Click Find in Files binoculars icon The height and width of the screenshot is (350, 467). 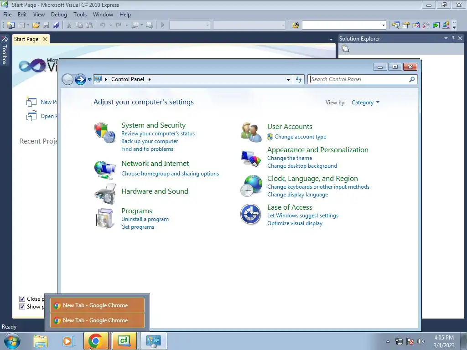pos(295,26)
